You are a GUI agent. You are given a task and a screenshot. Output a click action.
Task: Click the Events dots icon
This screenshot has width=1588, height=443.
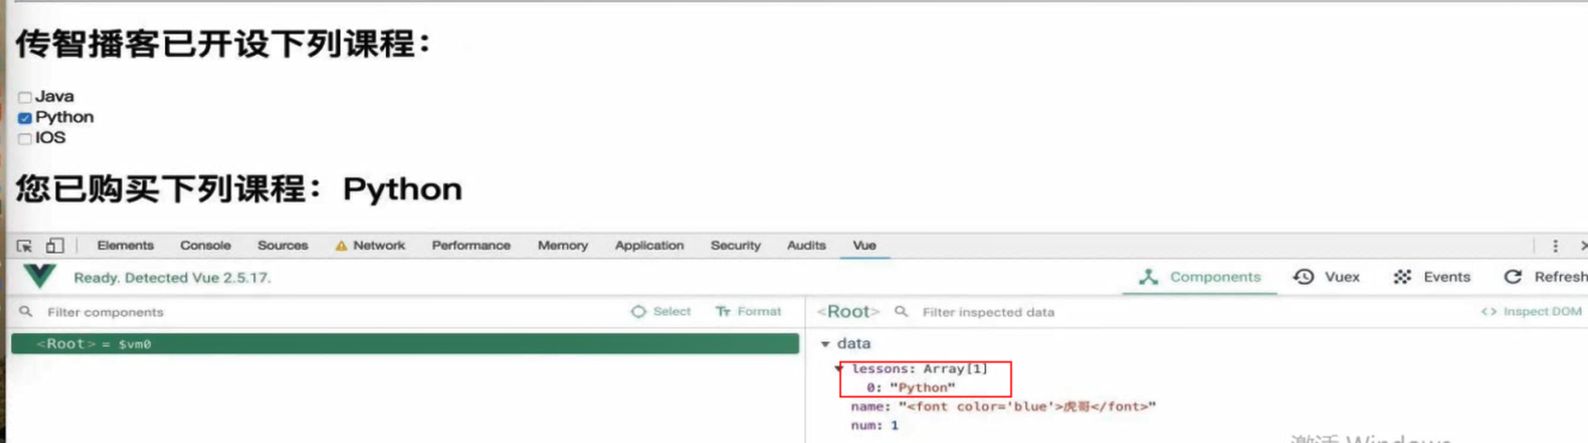[x=1403, y=277]
